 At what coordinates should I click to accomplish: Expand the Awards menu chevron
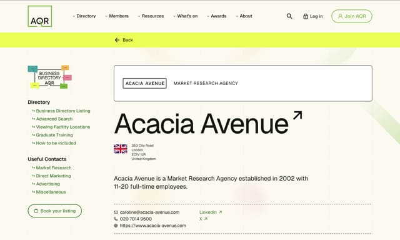[x=208, y=16]
